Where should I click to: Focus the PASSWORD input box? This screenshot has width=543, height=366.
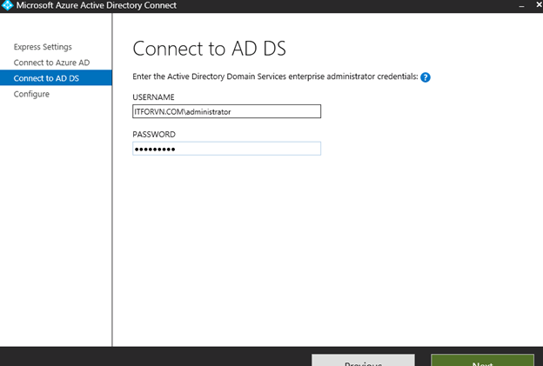tap(226, 149)
